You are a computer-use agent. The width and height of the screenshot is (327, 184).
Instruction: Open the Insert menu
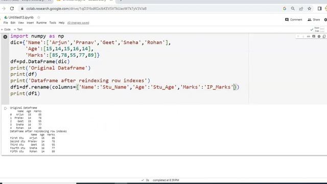coord(30,22)
